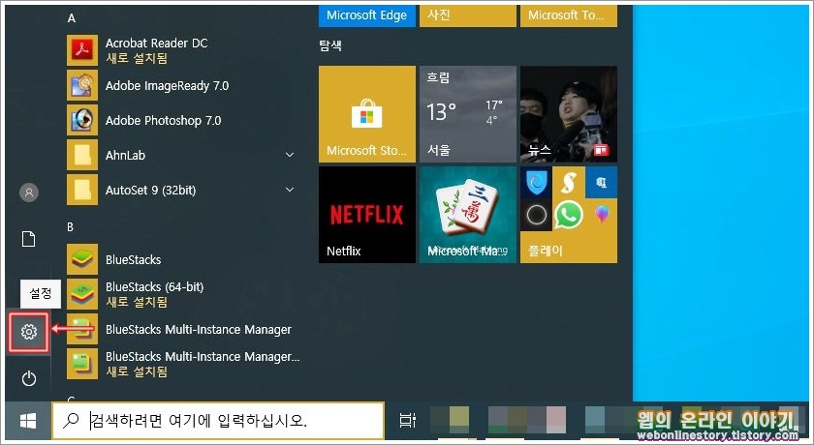This screenshot has height=445, width=814.
Task: Open the AutoSet 9 (32bit) folder icon
Action: point(82,190)
